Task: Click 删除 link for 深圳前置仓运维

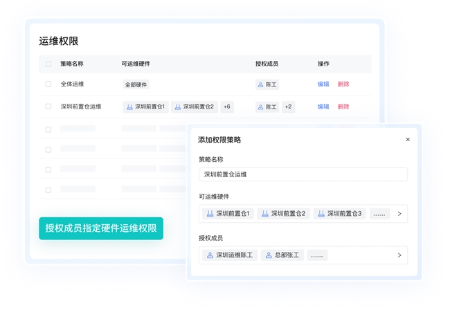Action: coord(343,107)
